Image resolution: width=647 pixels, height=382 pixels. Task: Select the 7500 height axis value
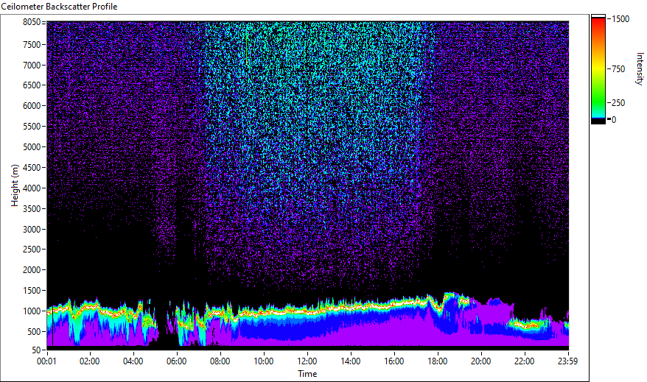(32, 44)
